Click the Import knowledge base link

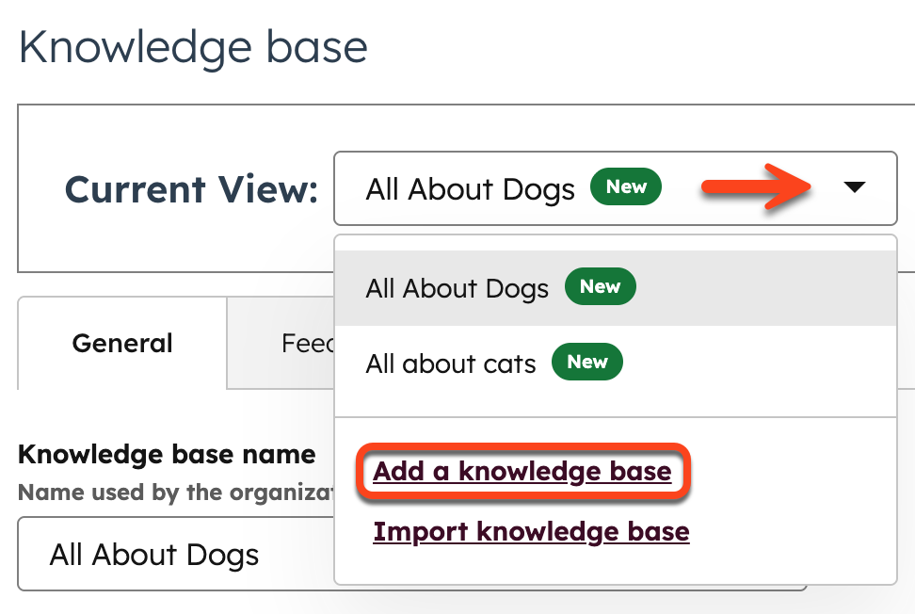(531, 531)
